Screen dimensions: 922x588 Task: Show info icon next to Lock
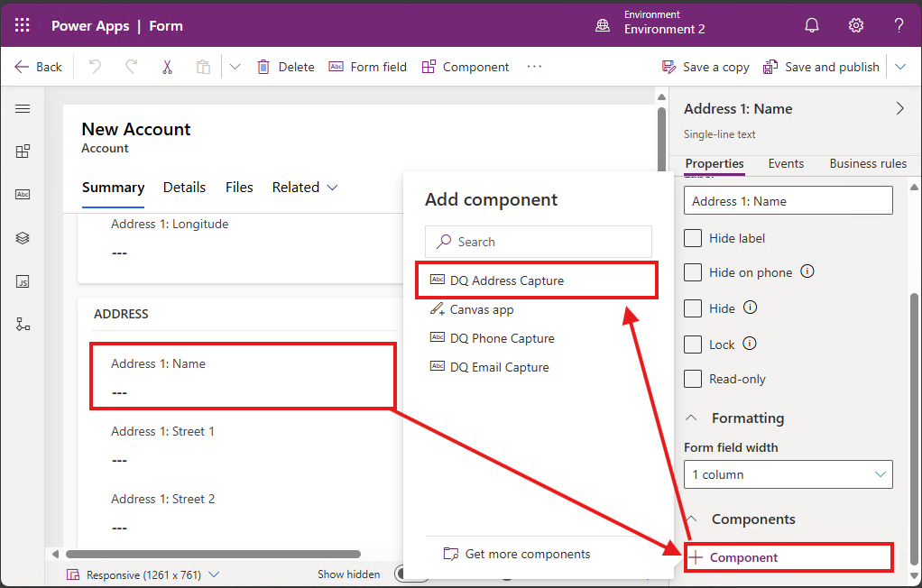point(749,344)
